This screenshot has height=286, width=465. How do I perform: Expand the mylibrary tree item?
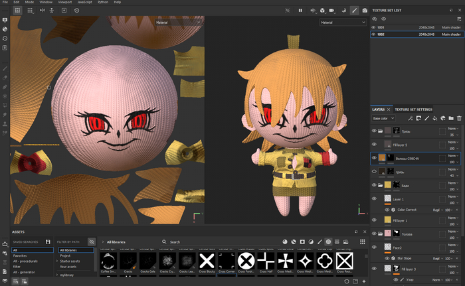pos(57,275)
